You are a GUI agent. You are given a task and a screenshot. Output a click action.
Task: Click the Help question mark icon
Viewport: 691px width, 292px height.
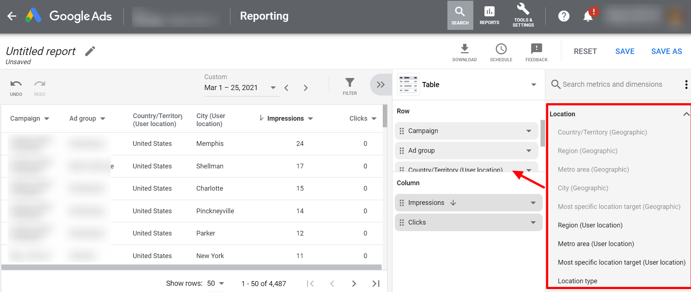coord(564,16)
